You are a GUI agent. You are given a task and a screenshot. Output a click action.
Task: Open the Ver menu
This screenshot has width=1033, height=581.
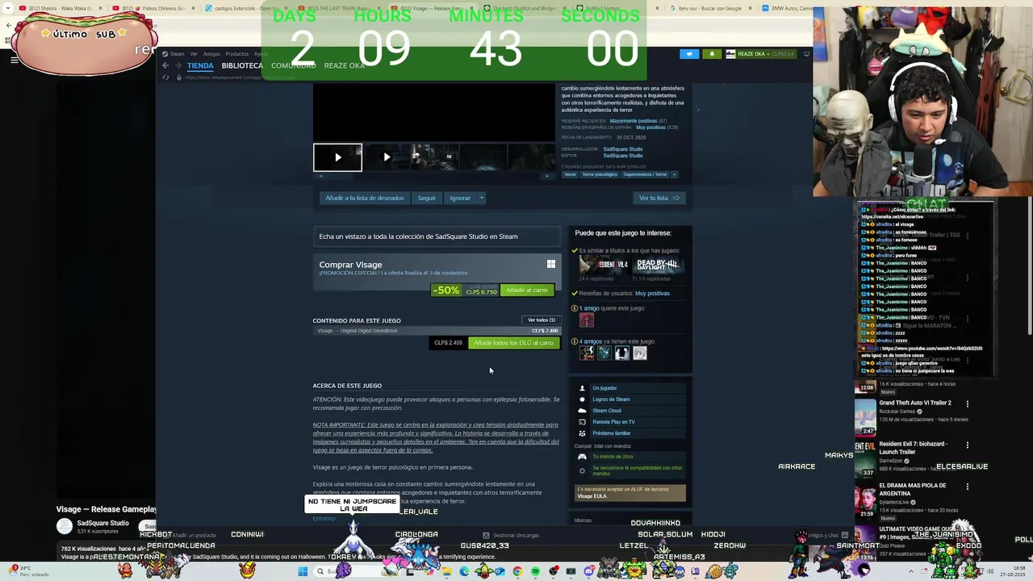[194, 54]
